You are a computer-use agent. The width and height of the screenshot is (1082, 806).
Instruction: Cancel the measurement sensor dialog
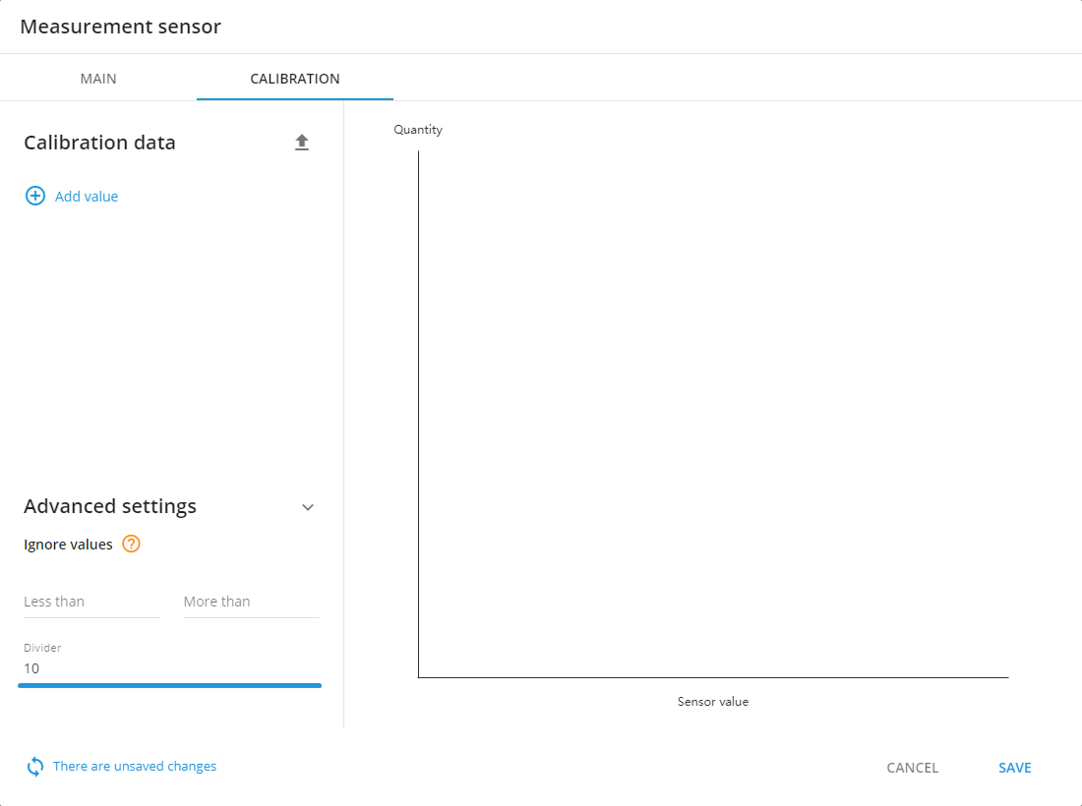click(x=912, y=768)
